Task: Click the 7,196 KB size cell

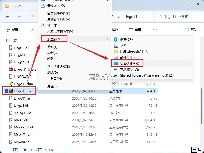Action: [151, 127]
